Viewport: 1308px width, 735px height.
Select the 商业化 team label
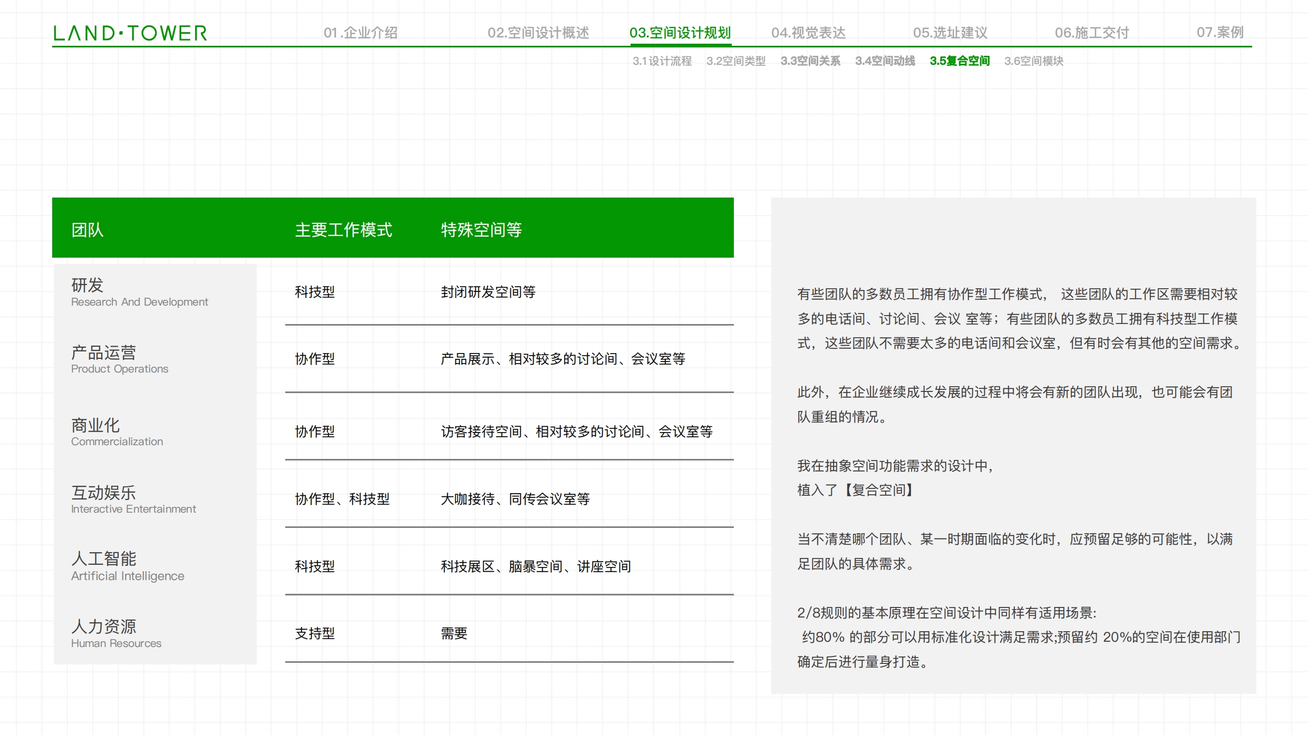coord(95,425)
